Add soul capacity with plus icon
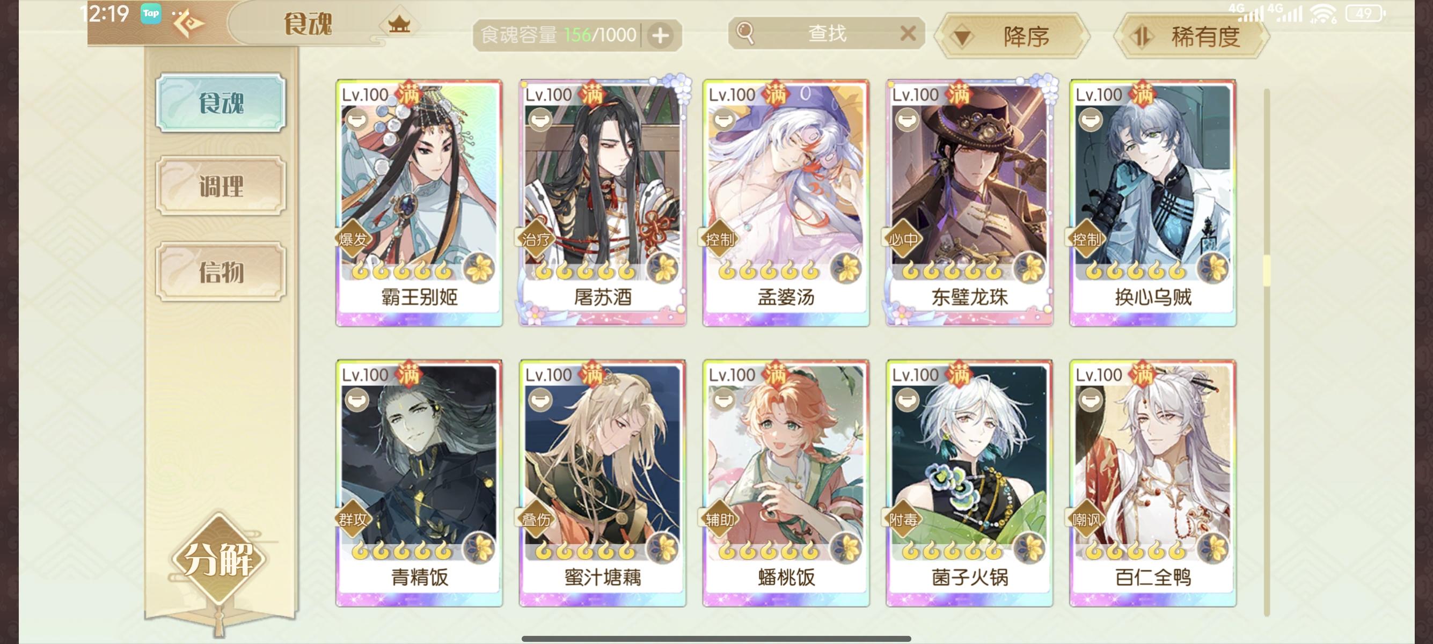1433x644 pixels. coord(660,35)
